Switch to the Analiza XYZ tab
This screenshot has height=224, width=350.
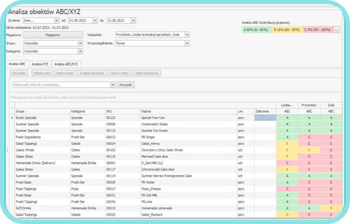pos(40,64)
